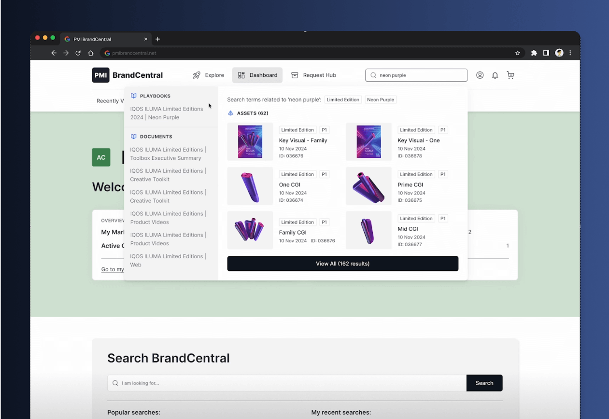This screenshot has width=609, height=419.
Task: Open One CGI asset thumbnail
Action: (250, 186)
